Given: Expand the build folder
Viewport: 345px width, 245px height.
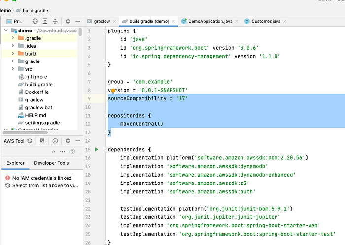Looking at the screenshot, I should click(13, 53).
